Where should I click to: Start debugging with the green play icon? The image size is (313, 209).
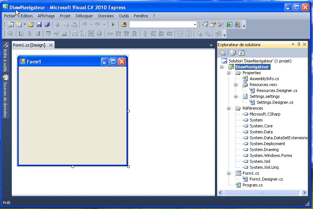pyautogui.click(x=113, y=24)
